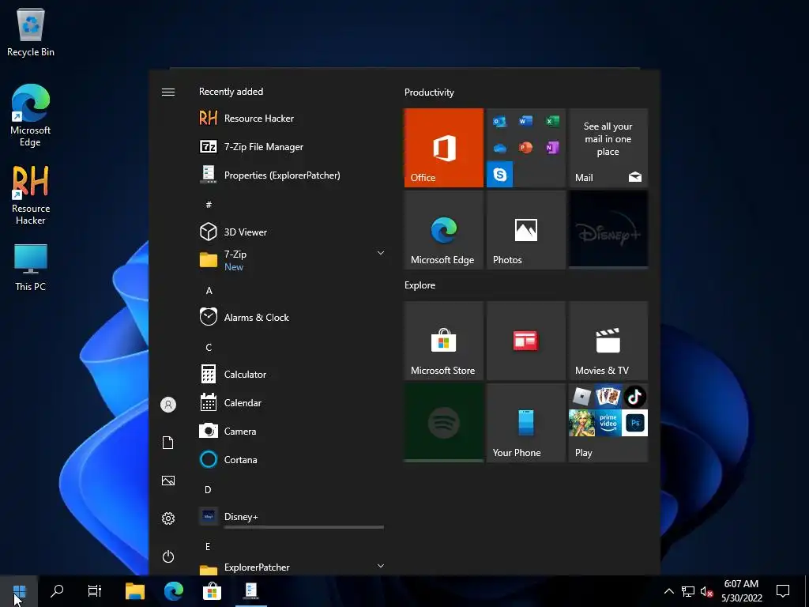Click the letter A index header

tap(209, 291)
